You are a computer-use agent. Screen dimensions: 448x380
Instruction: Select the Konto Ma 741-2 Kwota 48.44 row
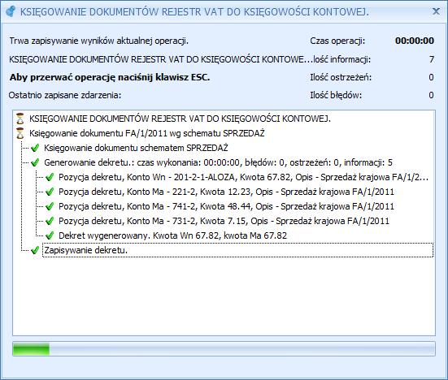pyautogui.click(x=226, y=206)
